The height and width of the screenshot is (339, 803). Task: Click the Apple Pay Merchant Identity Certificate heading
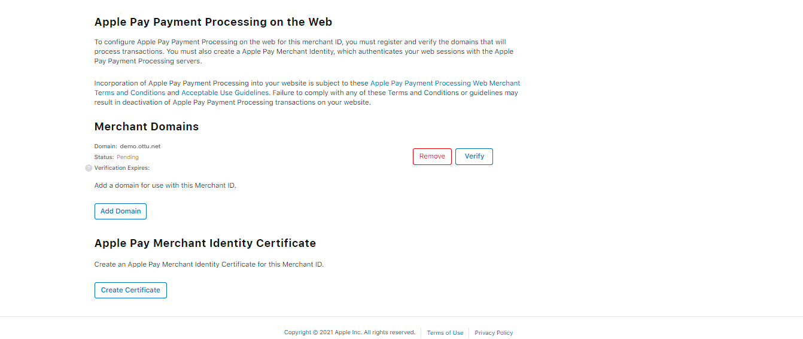205,243
